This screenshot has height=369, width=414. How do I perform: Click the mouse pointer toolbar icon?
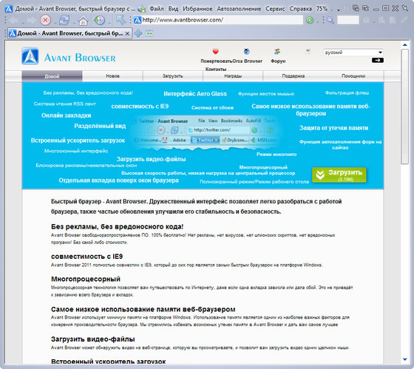121,20
